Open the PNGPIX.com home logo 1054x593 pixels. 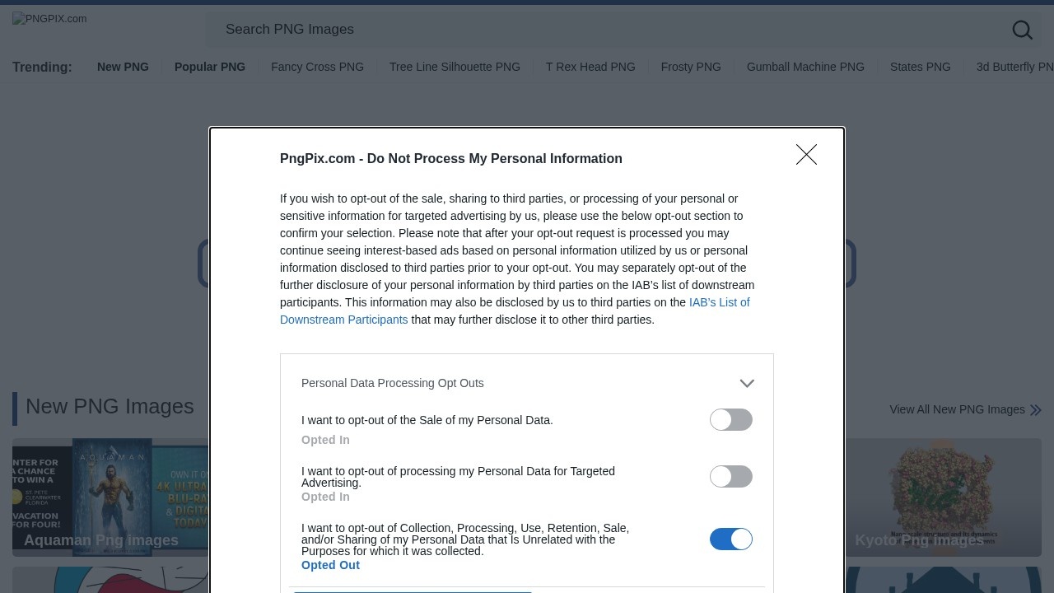pyautogui.click(x=49, y=19)
